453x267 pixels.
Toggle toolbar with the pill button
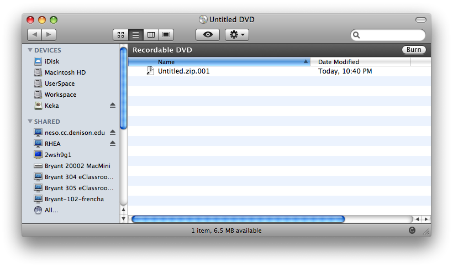420,20
